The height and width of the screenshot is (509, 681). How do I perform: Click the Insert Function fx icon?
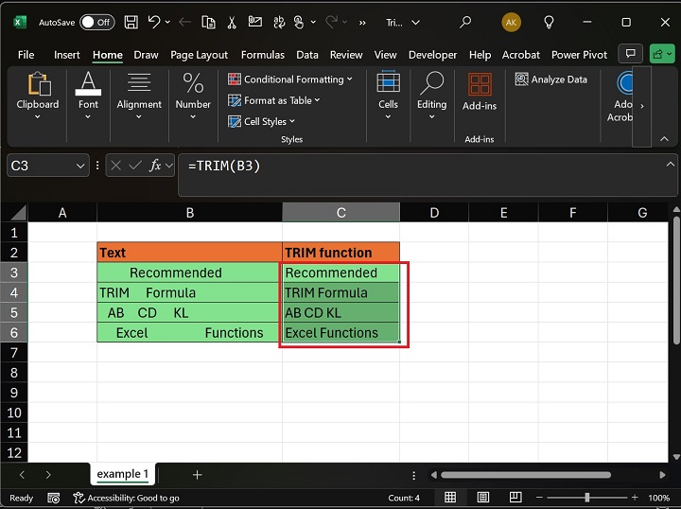[x=154, y=166]
